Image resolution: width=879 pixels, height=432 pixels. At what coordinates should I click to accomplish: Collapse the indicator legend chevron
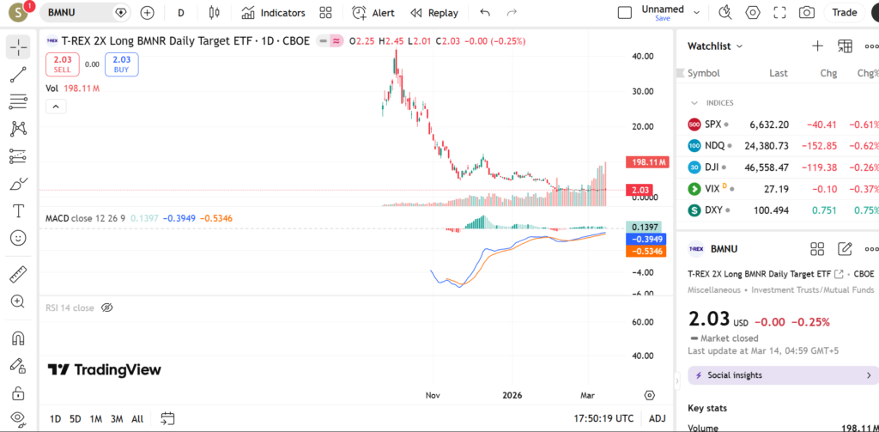[x=55, y=106]
